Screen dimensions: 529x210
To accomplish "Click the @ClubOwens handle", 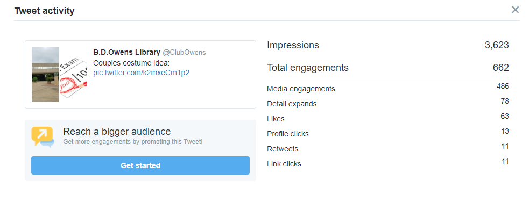I will [184, 53].
